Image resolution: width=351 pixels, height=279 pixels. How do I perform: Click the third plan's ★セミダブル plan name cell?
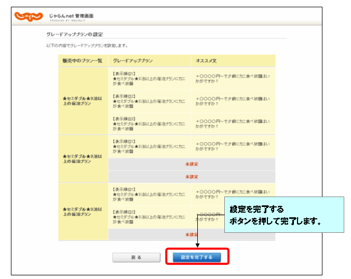[82, 212]
